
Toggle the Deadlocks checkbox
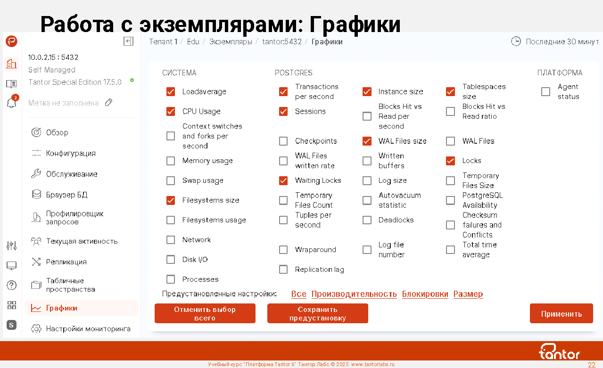[367, 220]
